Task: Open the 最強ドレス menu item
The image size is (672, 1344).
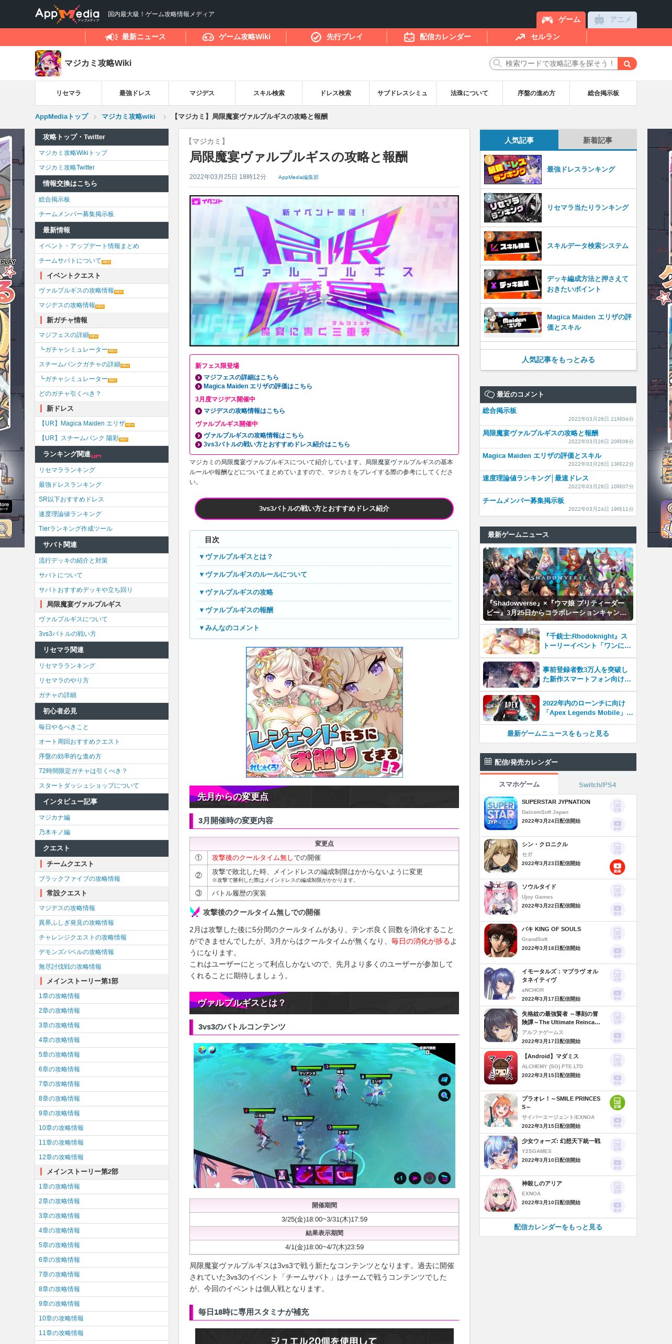Action: [135, 93]
